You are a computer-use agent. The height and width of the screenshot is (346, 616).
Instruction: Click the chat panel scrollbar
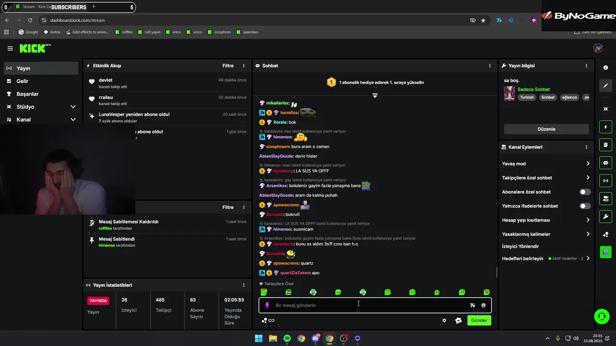(x=497, y=272)
